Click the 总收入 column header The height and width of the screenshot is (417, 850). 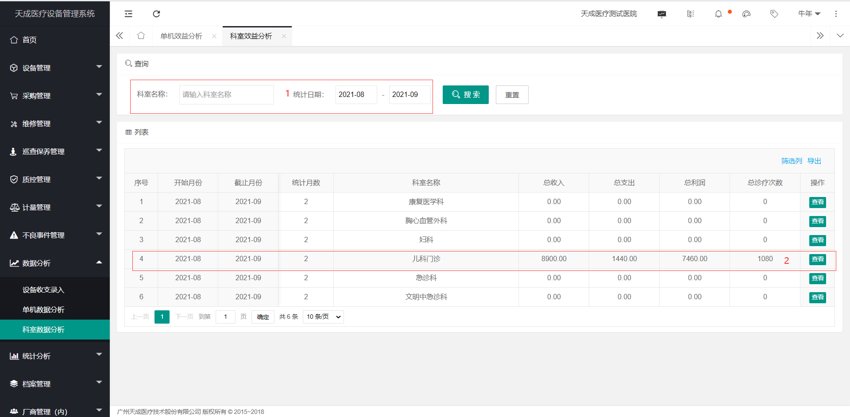[x=554, y=183]
